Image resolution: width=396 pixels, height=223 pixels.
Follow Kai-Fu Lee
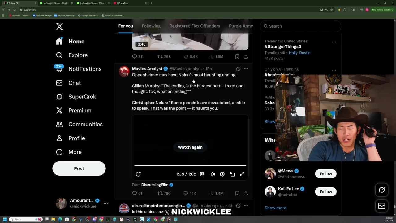pos(326,192)
